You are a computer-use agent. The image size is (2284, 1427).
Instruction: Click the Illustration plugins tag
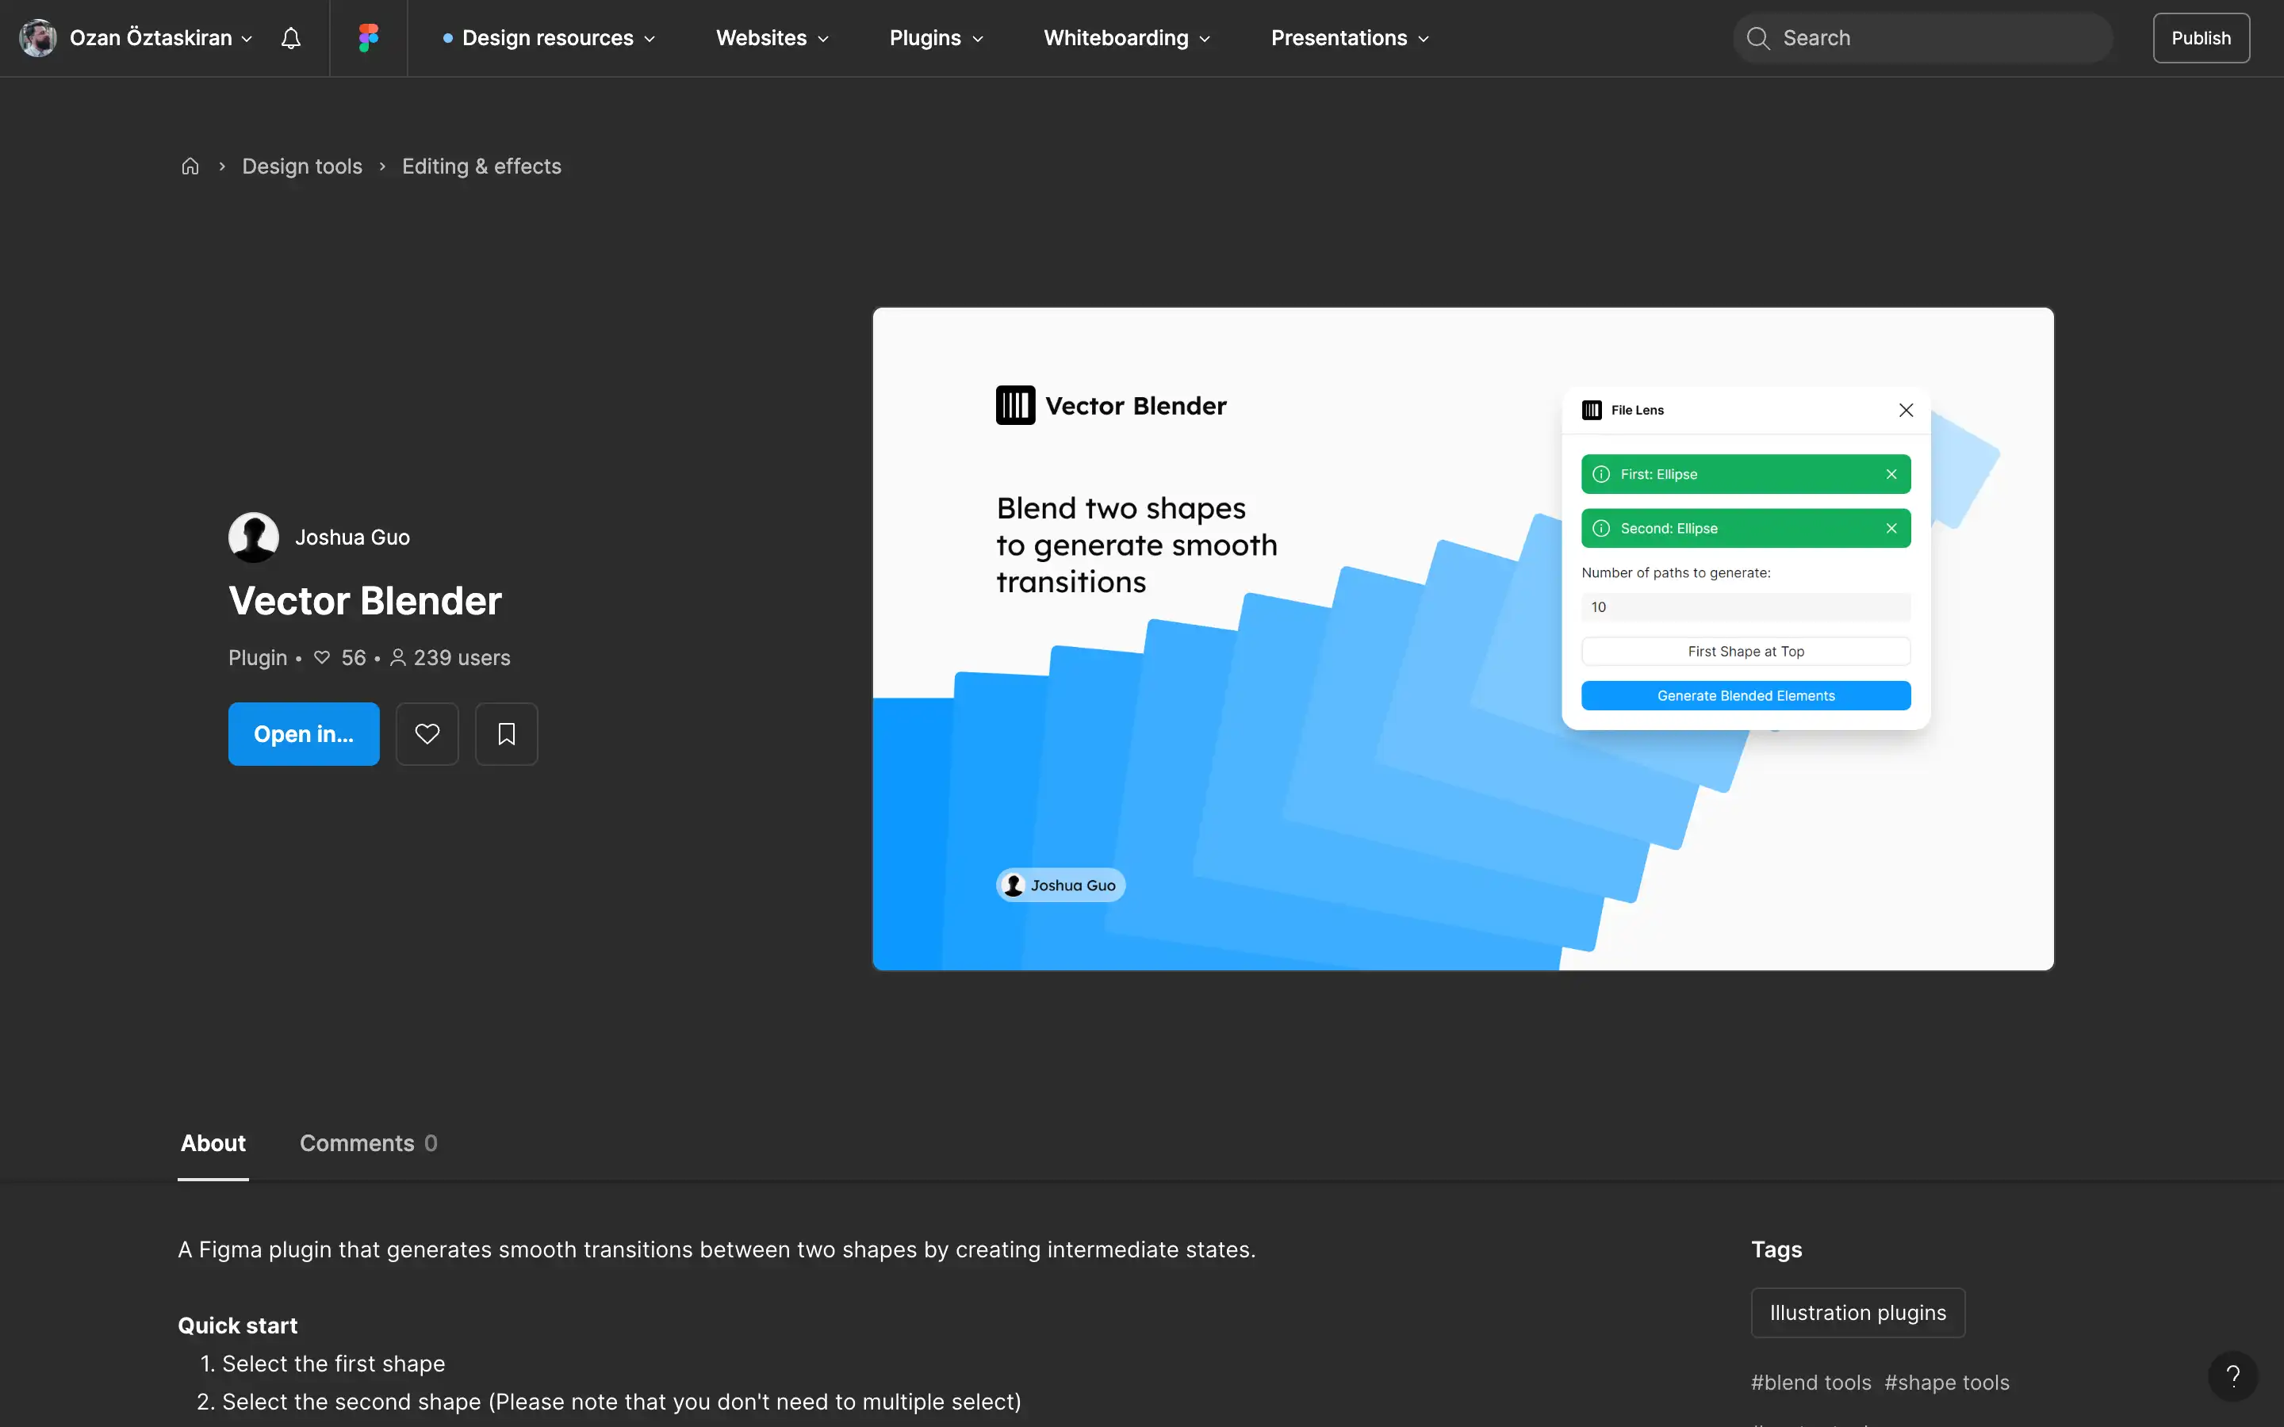(x=1857, y=1313)
